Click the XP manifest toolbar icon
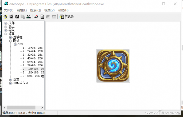The image size is (183, 117). (29, 17)
